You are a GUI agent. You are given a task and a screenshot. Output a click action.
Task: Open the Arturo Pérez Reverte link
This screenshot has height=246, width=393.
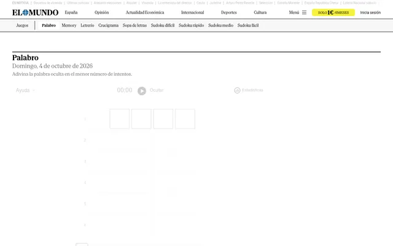pos(240,2)
